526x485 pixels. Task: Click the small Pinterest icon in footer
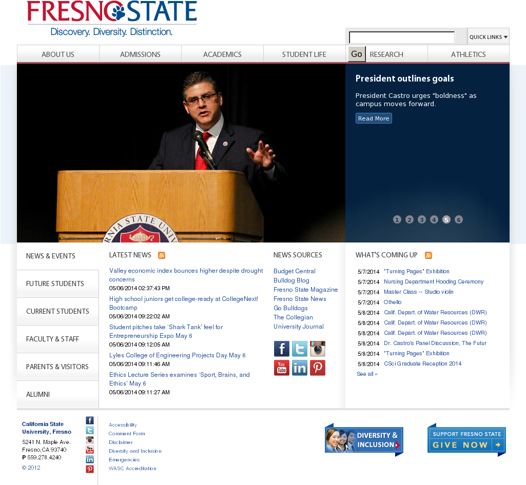tap(90, 469)
